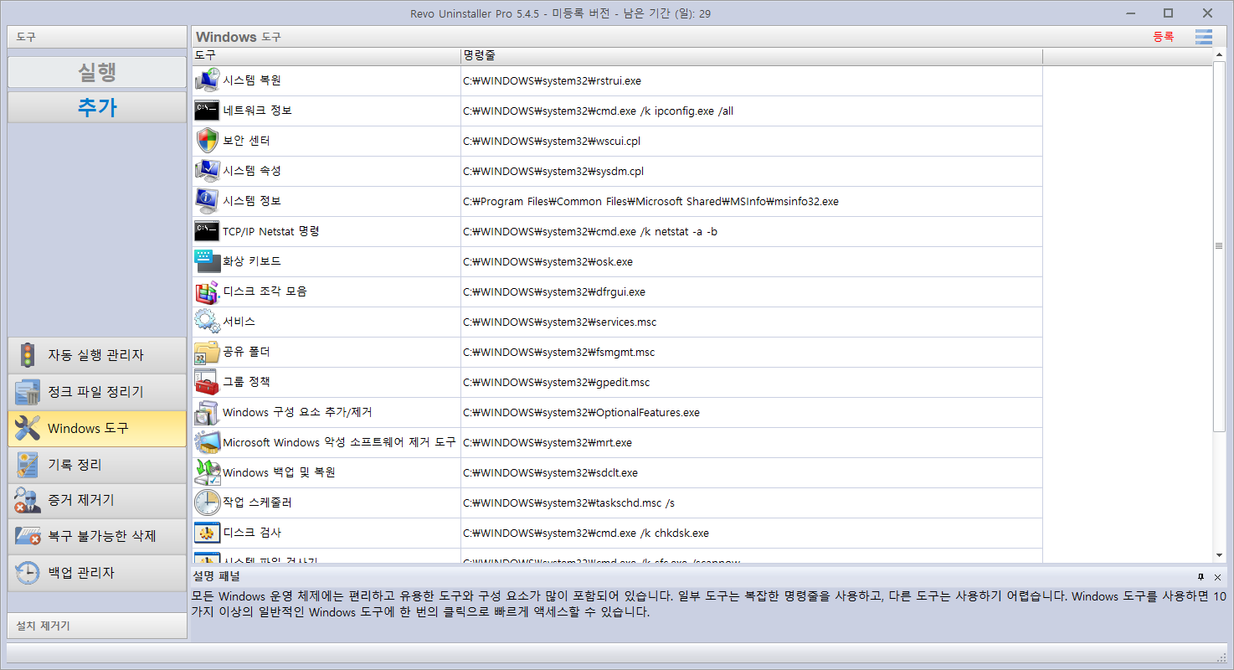Select the dfrgui.exe command cell
This screenshot has width=1234, height=670.
click(x=752, y=292)
